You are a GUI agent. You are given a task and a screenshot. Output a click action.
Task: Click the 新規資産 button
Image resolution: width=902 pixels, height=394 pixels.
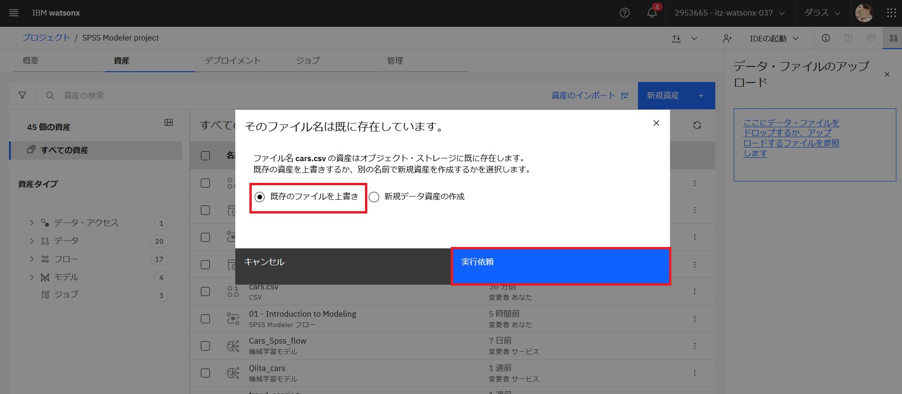pyautogui.click(x=676, y=96)
